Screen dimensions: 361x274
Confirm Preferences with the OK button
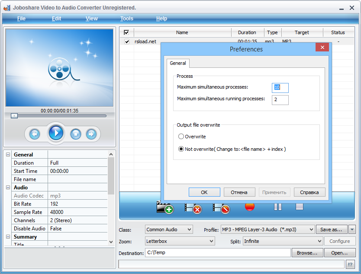click(x=204, y=192)
